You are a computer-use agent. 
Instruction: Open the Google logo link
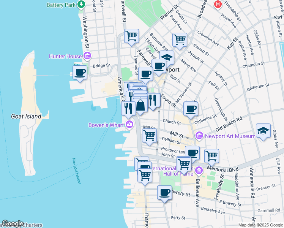tap(13, 223)
